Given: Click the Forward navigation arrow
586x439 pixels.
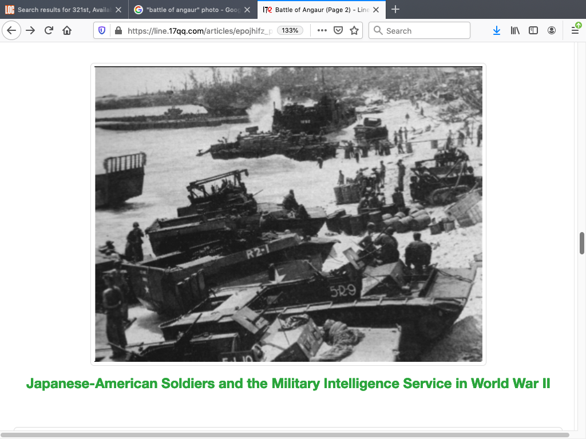Looking at the screenshot, I should pos(31,31).
